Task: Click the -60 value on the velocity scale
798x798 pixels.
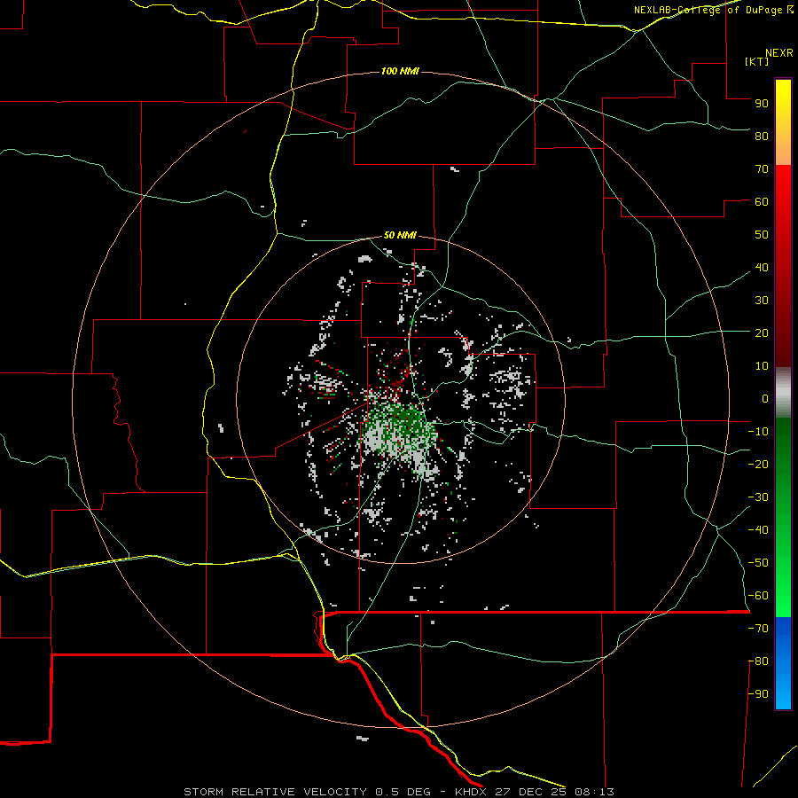Action: (758, 596)
